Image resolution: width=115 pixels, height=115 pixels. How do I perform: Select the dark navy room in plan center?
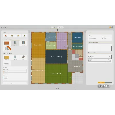click(x=56, y=57)
